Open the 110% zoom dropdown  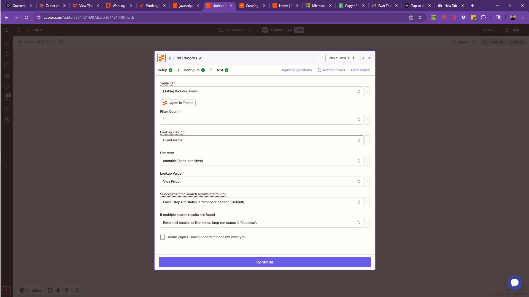(x=490, y=30)
